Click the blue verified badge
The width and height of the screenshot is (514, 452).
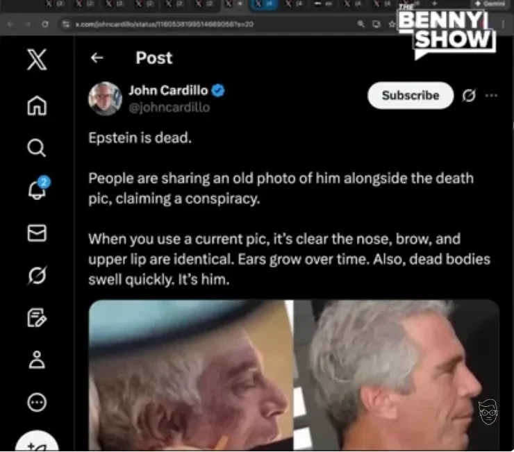(217, 90)
